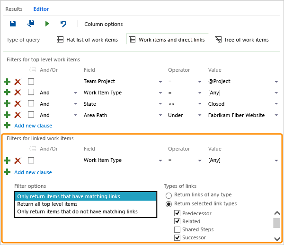The width and height of the screenshot is (284, 245).
Task: Delete the linked Work Item Type clause
Action: pos(18,161)
